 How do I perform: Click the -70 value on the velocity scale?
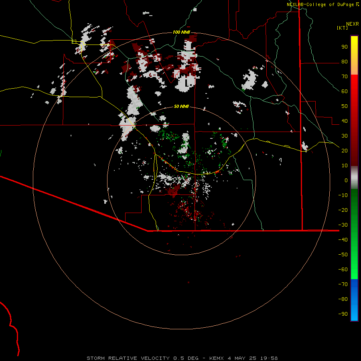343,284
